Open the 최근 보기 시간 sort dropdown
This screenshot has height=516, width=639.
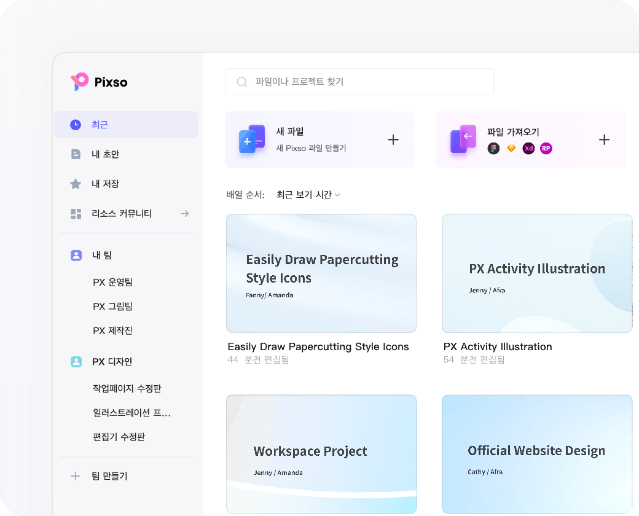pyautogui.click(x=308, y=195)
